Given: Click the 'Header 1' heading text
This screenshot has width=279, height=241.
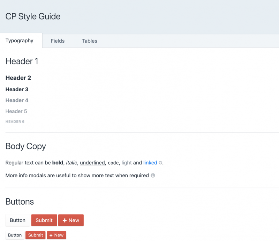Looking at the screenshot, I should (x=22, y=61).
